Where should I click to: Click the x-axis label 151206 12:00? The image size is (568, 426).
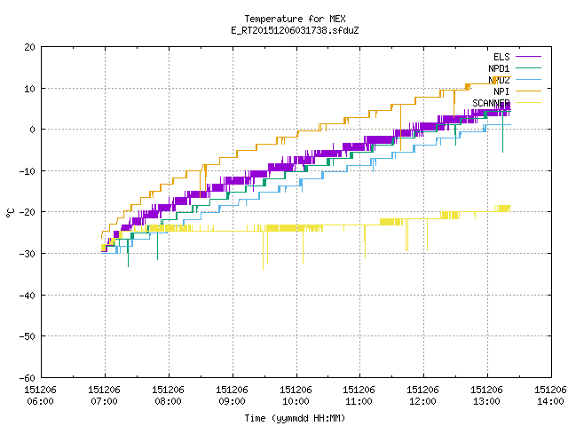[422, 396]
